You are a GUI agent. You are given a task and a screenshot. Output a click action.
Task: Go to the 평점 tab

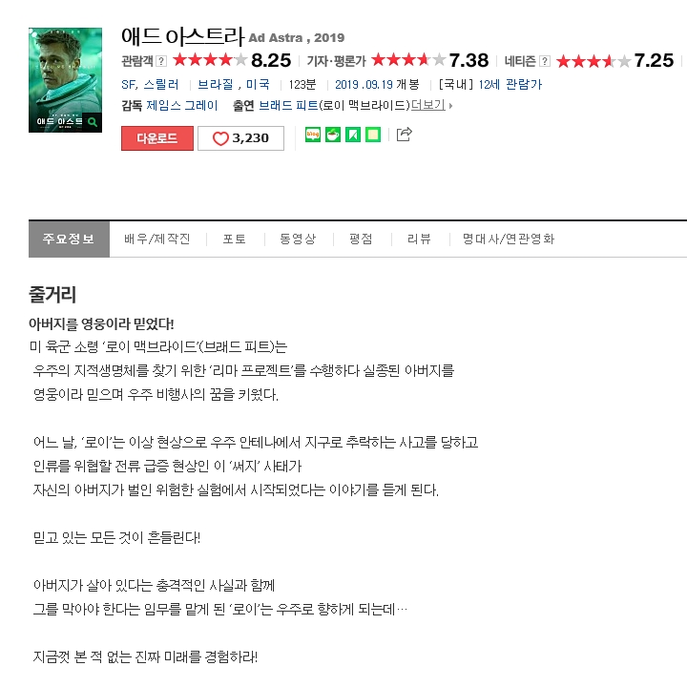click(361, 239)
